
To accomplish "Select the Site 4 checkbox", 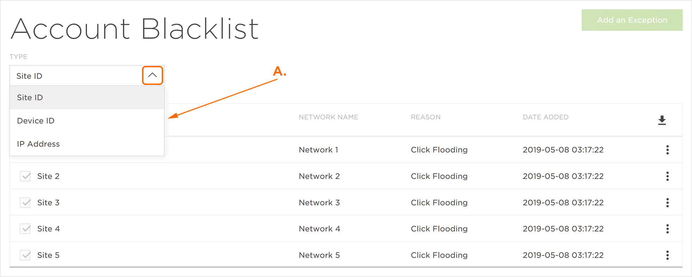I will pyautogui.click(x=25, y=228).
